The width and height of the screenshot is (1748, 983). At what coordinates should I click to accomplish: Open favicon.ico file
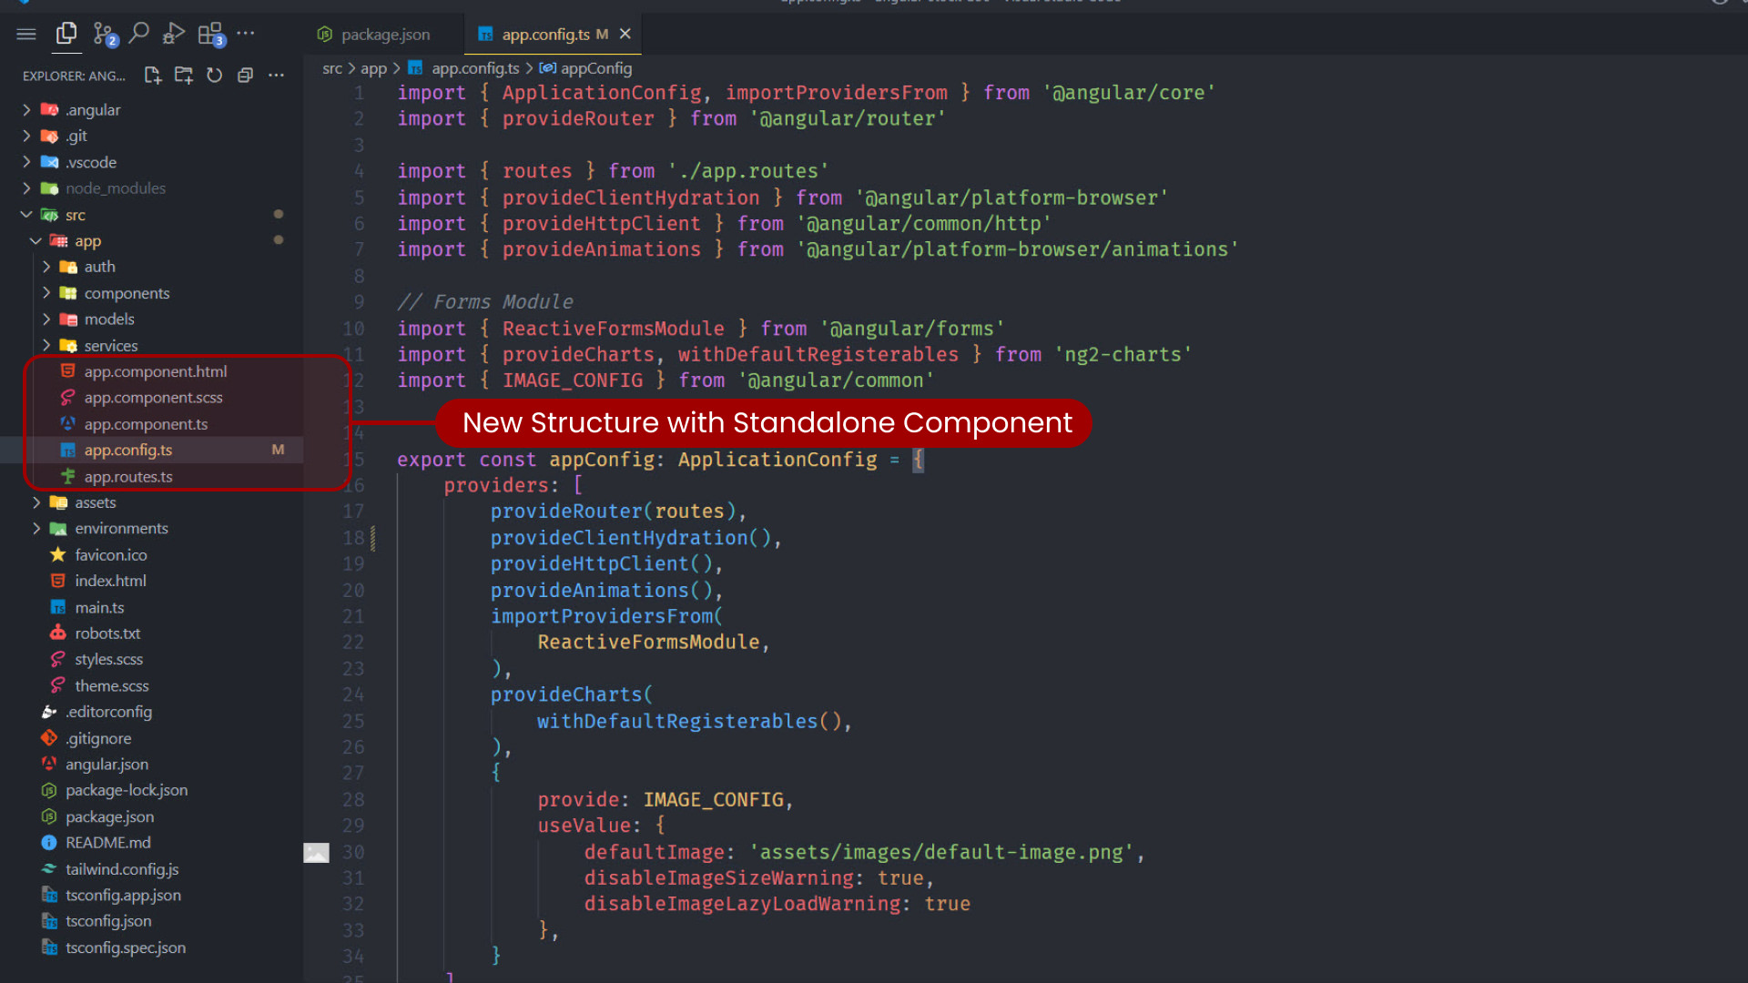click(110, 555)
